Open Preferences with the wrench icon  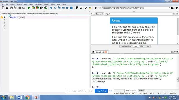(86, 8)
